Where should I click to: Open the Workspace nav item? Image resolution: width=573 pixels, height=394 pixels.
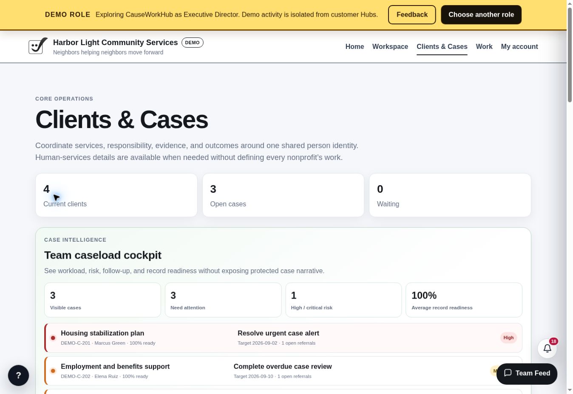coord(390,47)
